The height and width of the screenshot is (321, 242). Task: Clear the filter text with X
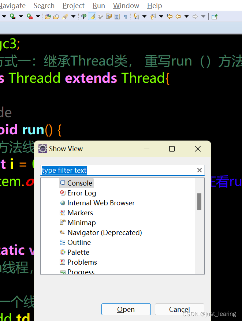[x=200, y=170]
